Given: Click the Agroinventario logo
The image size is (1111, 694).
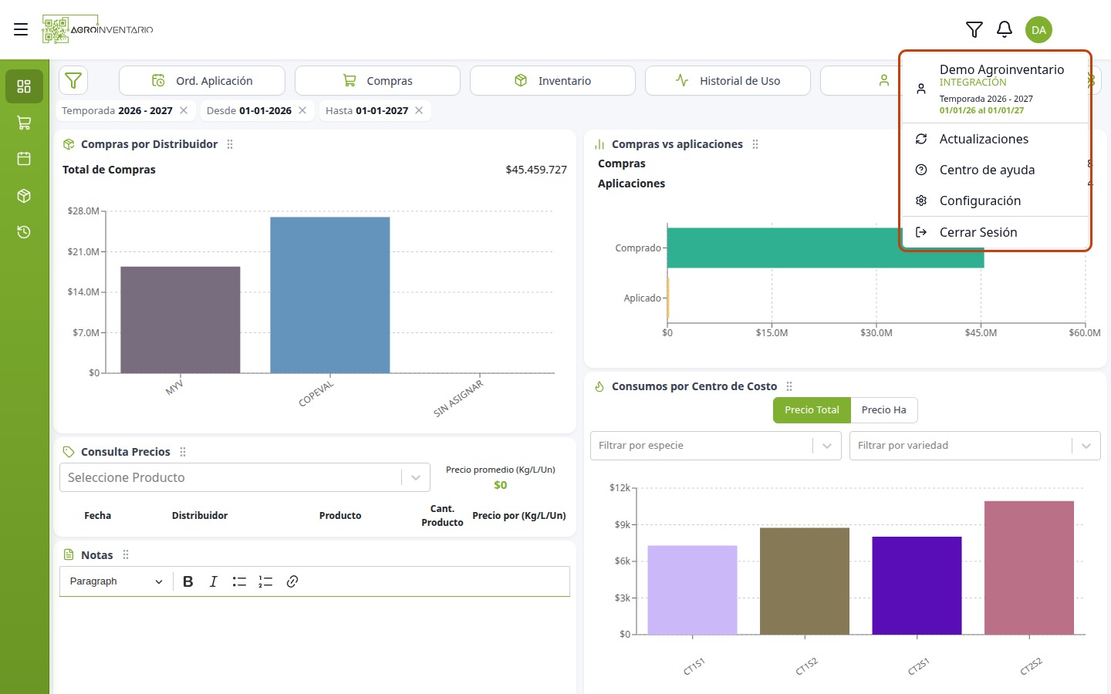Looking at the screenshot, I should 98,29.
